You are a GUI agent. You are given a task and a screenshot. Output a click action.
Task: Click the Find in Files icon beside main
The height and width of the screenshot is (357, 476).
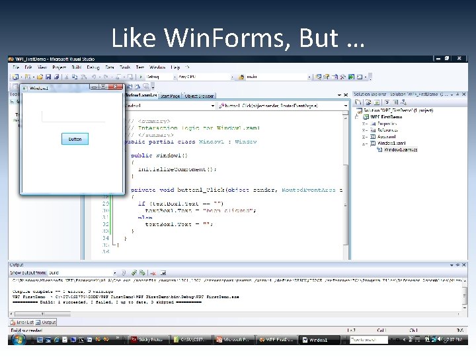(x=241, y=77)
